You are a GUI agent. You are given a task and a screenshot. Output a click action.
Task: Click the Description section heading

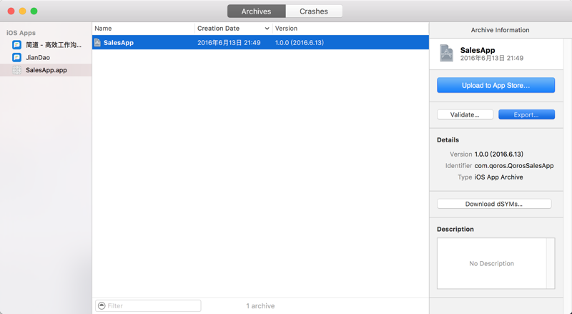pos(455,230)
